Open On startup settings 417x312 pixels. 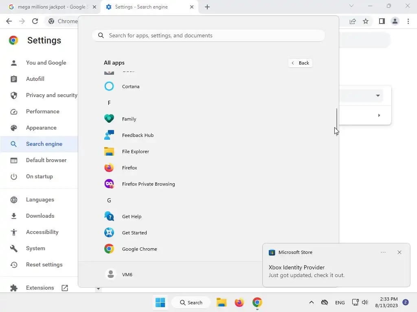coord(40,176)
